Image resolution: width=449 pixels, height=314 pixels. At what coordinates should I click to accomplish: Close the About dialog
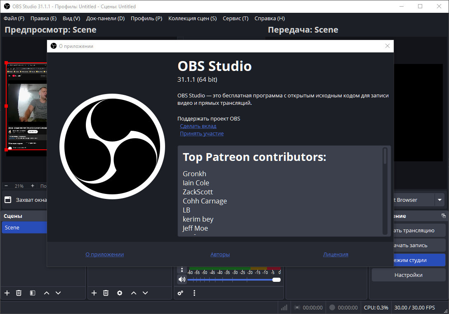388,46
